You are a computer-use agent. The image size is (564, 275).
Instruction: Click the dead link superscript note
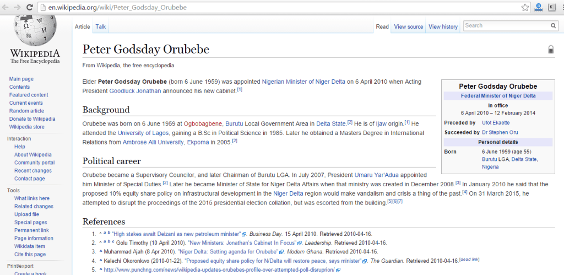[x=470, y=260]
